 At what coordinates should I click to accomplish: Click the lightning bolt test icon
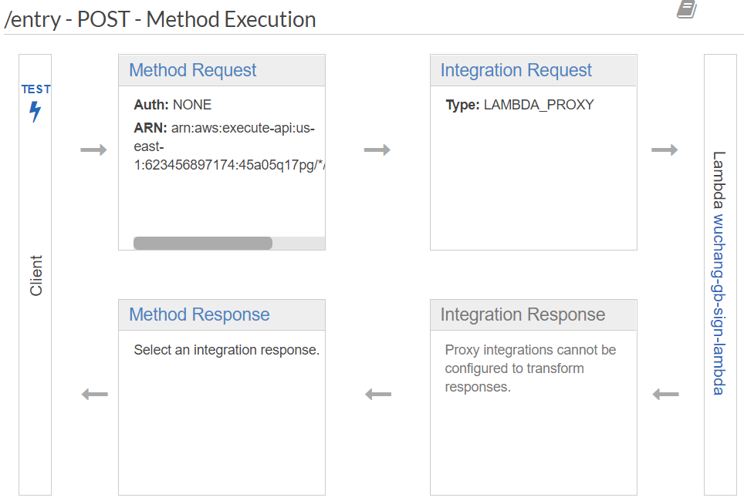click(35, 112)
